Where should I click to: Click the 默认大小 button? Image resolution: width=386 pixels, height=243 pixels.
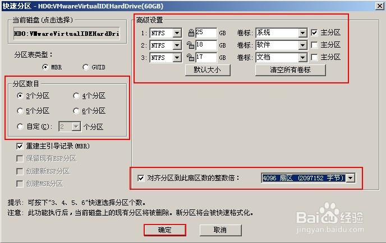click(208, 70)
